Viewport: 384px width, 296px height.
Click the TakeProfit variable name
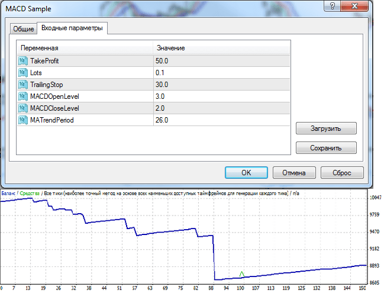click(44, 61)
